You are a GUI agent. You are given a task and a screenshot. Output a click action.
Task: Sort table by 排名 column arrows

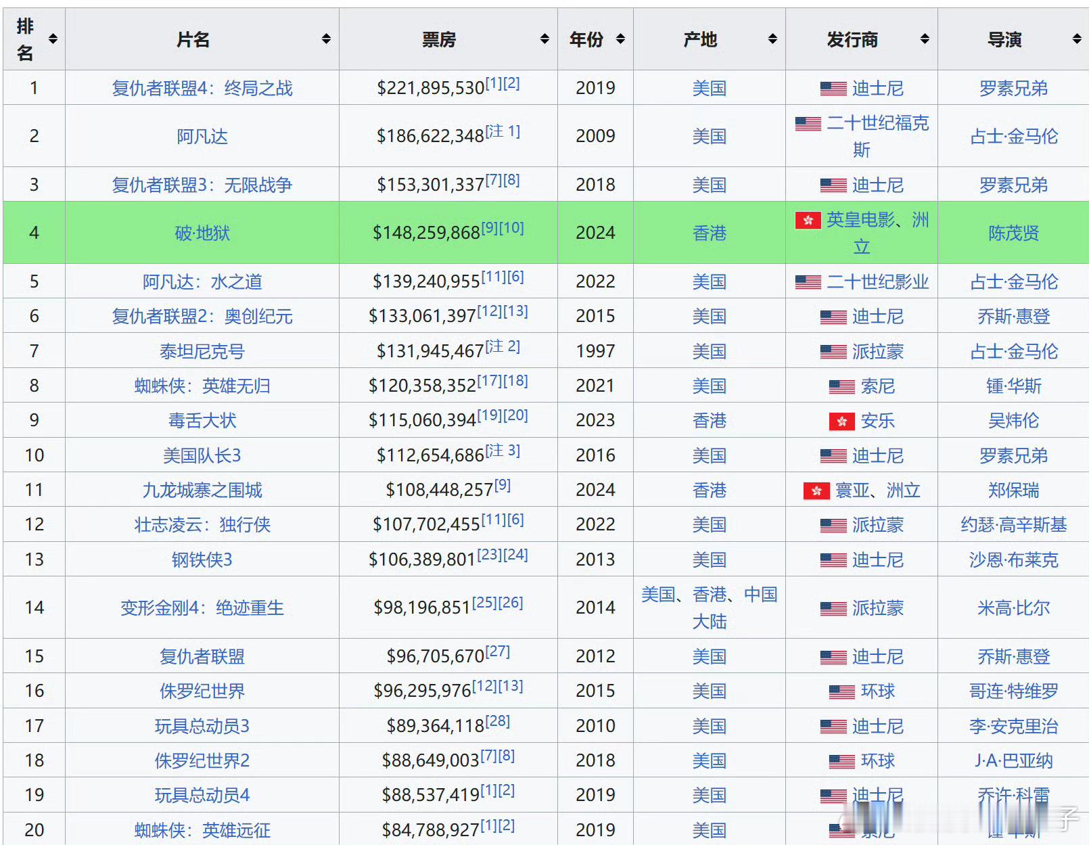(53, 39)
